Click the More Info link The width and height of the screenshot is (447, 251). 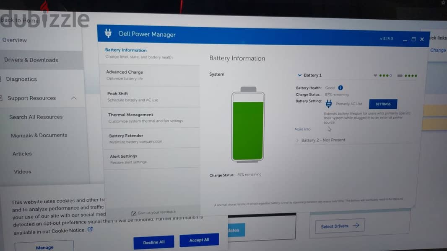pos(302,129)
